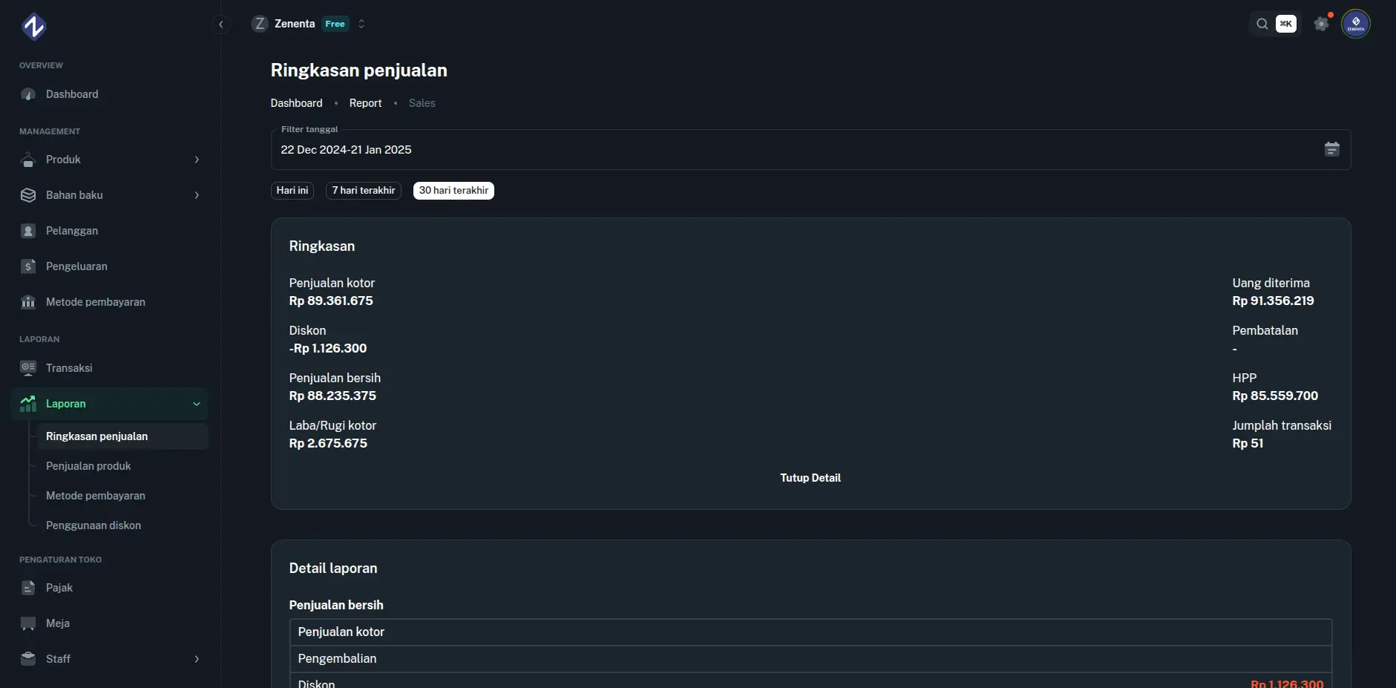The image size is (1396, 688).
Task: Switch to Penjualan produk report
Action: (x=88, y=466)
